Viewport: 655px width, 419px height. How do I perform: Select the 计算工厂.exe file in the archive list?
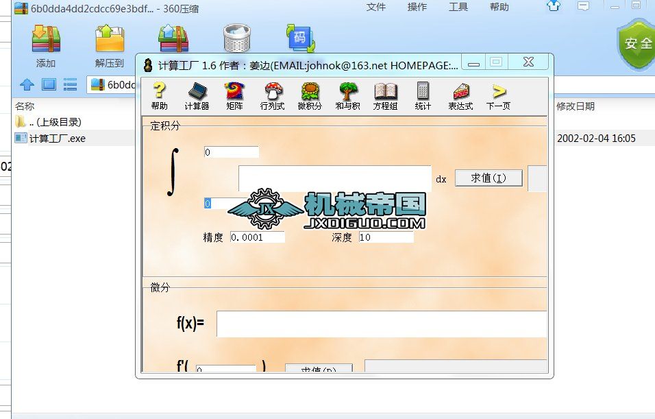coord(58,139)
